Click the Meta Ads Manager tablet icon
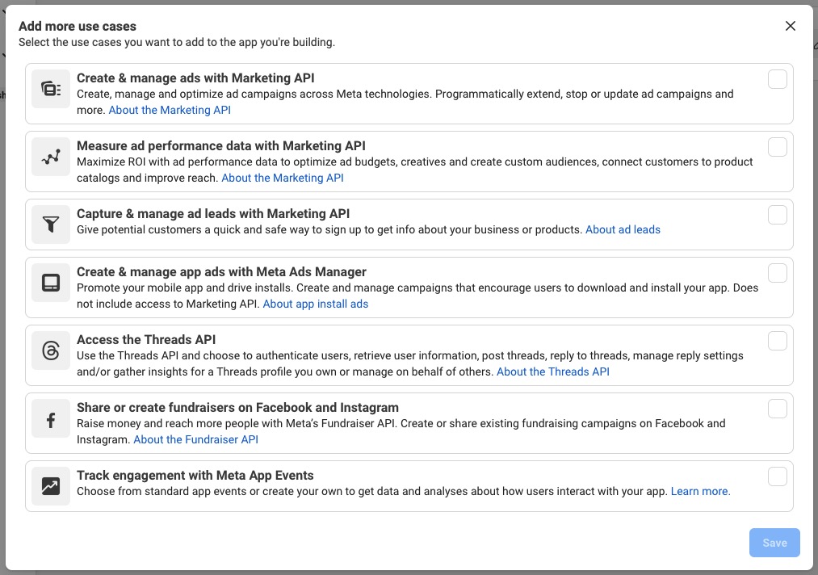Viewport: 818px width, 575px height. tap(51, 283)
